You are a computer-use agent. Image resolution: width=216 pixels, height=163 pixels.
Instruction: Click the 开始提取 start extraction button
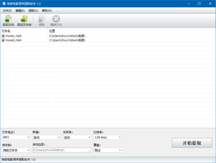192,143
